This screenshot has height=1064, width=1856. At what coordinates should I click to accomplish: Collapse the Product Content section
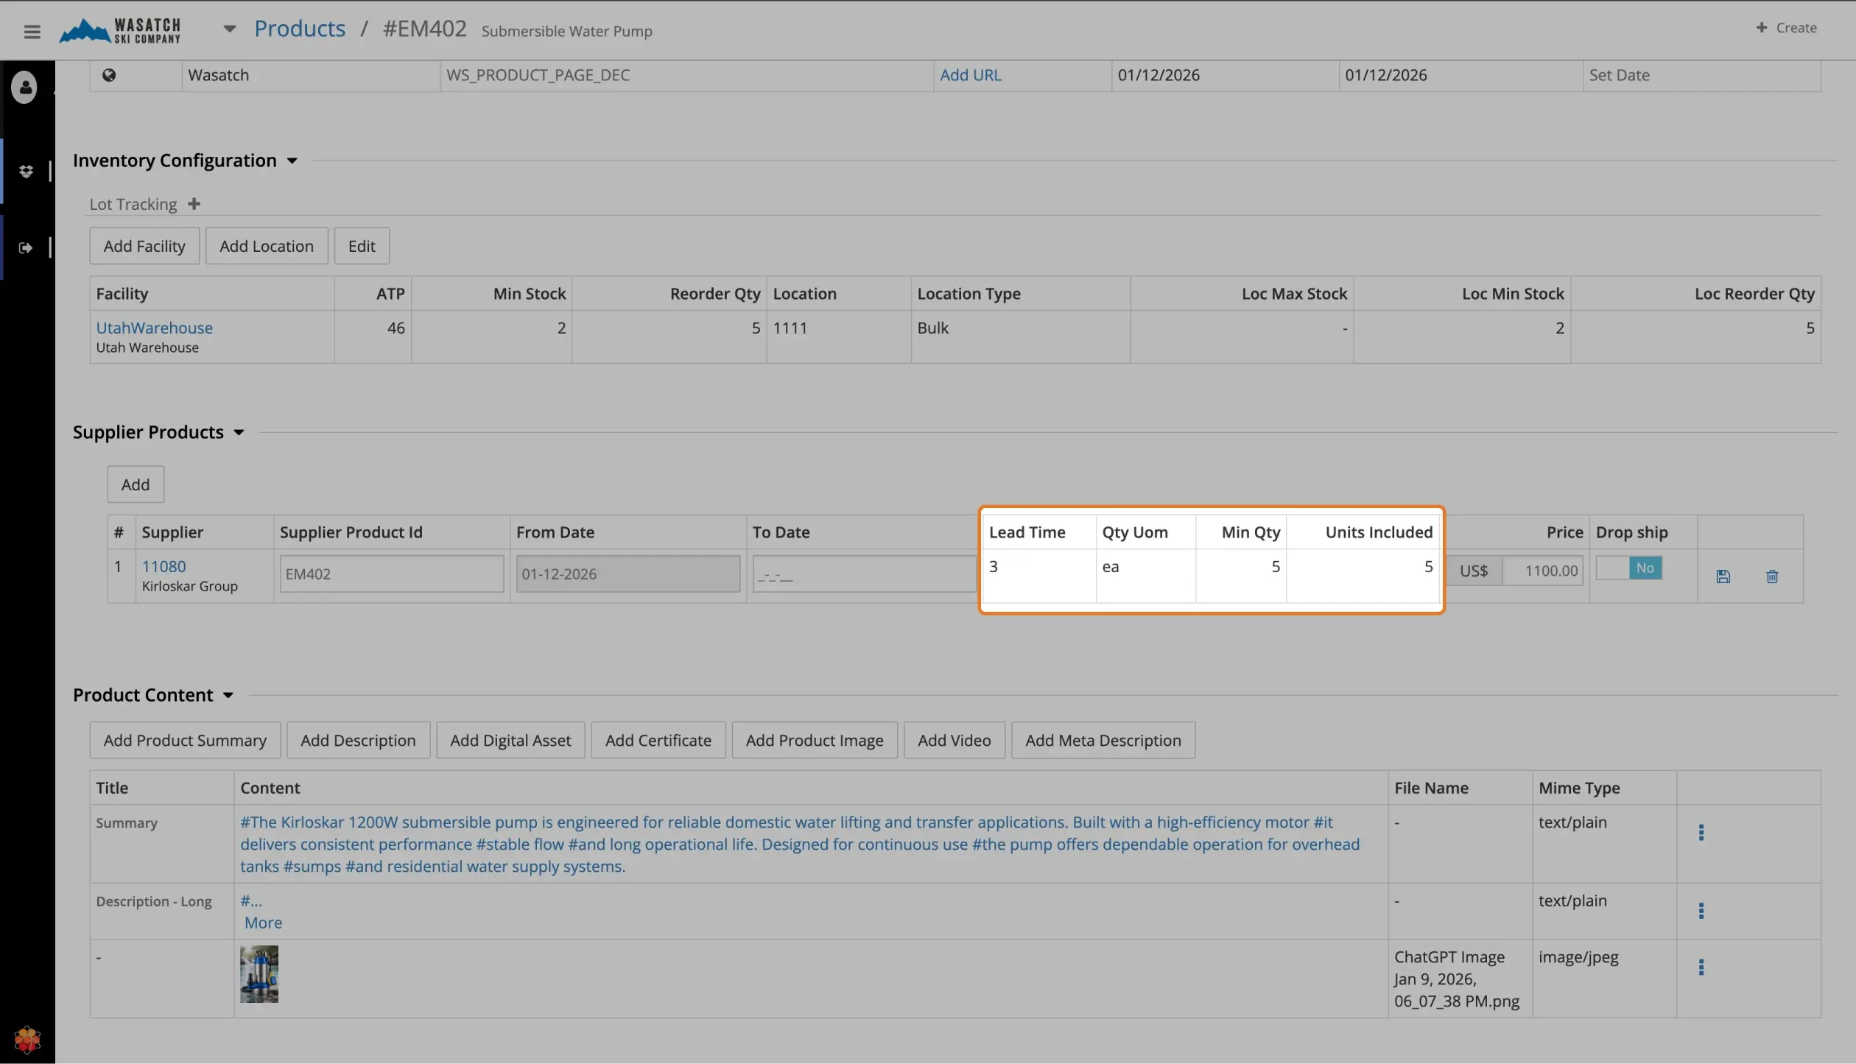(x=228, y=695)
